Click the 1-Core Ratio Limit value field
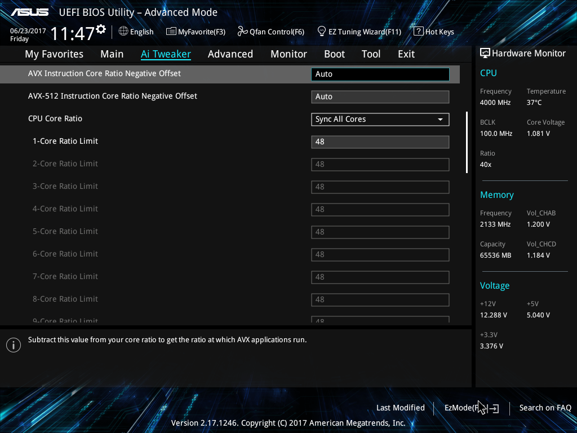Image resolution: width=577 pixels, height=433 pixels. click(x=380, y=142)
